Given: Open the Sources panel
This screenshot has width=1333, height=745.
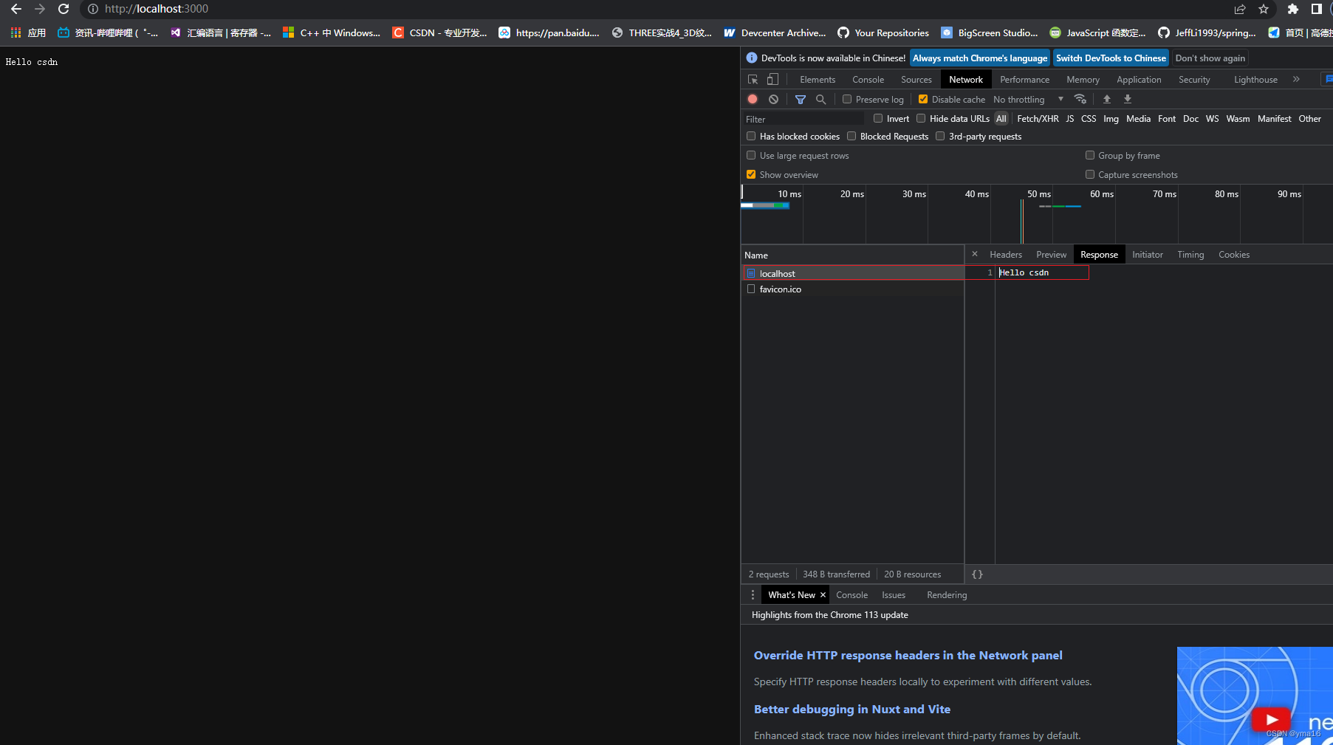Looking at the screenshot, I should point(916,79).
